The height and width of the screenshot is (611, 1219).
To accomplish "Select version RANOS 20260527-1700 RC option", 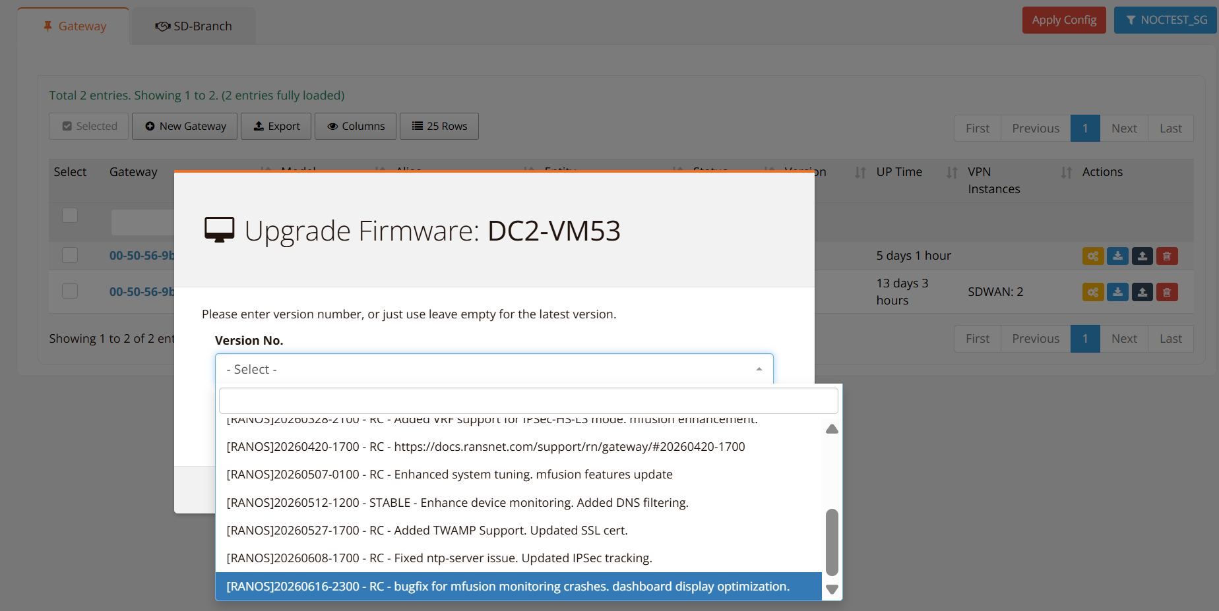I will (x=518, y=531).
